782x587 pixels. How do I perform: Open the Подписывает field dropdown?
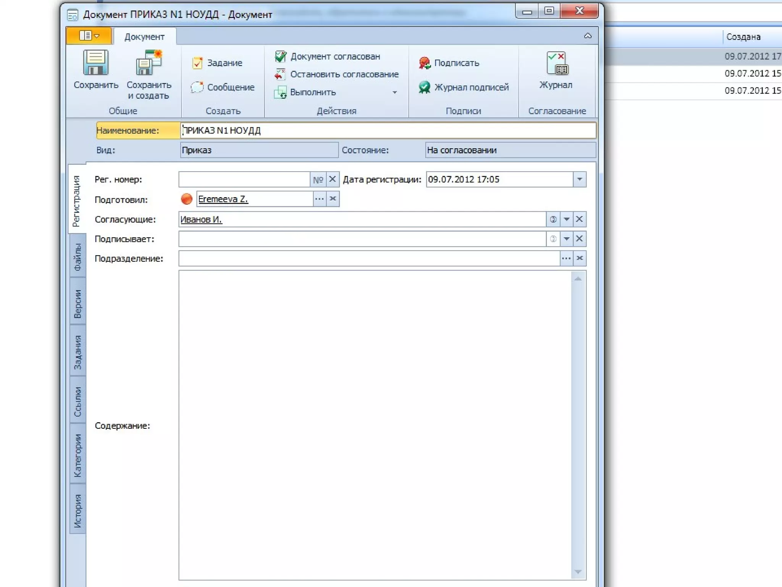tap(566, 239)
